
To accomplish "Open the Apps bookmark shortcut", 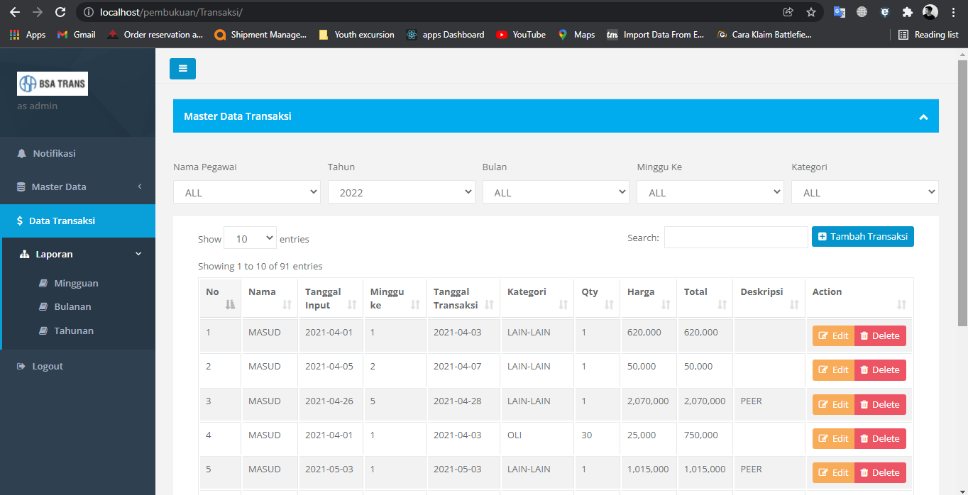I will [x=28, y=34].
